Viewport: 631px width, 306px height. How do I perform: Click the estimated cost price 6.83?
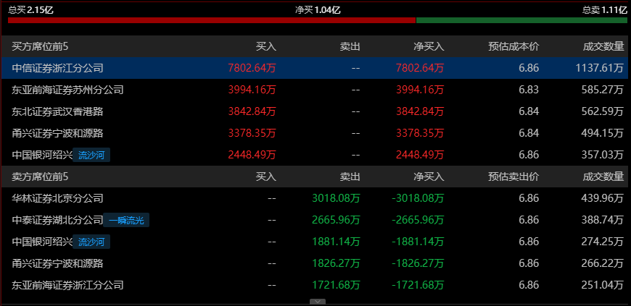[529, 90]
